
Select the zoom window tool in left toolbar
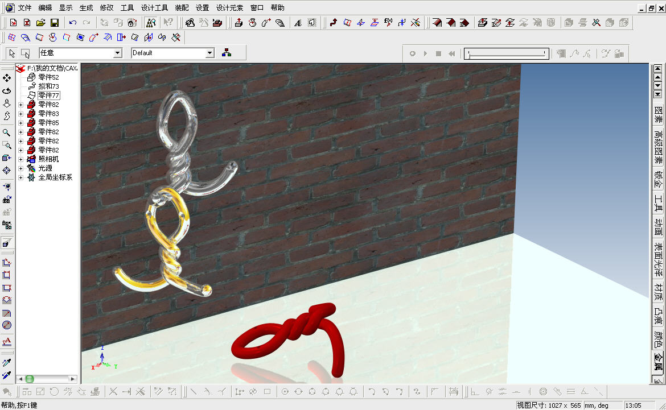pos(7,145)
